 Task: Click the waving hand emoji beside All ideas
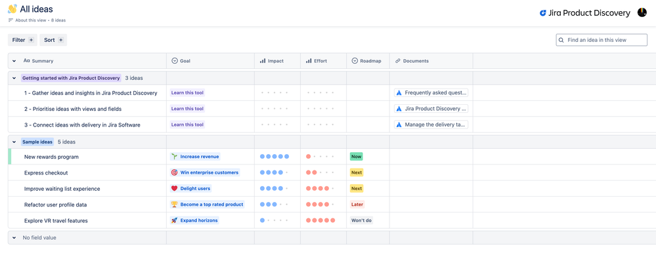(12, 9)
